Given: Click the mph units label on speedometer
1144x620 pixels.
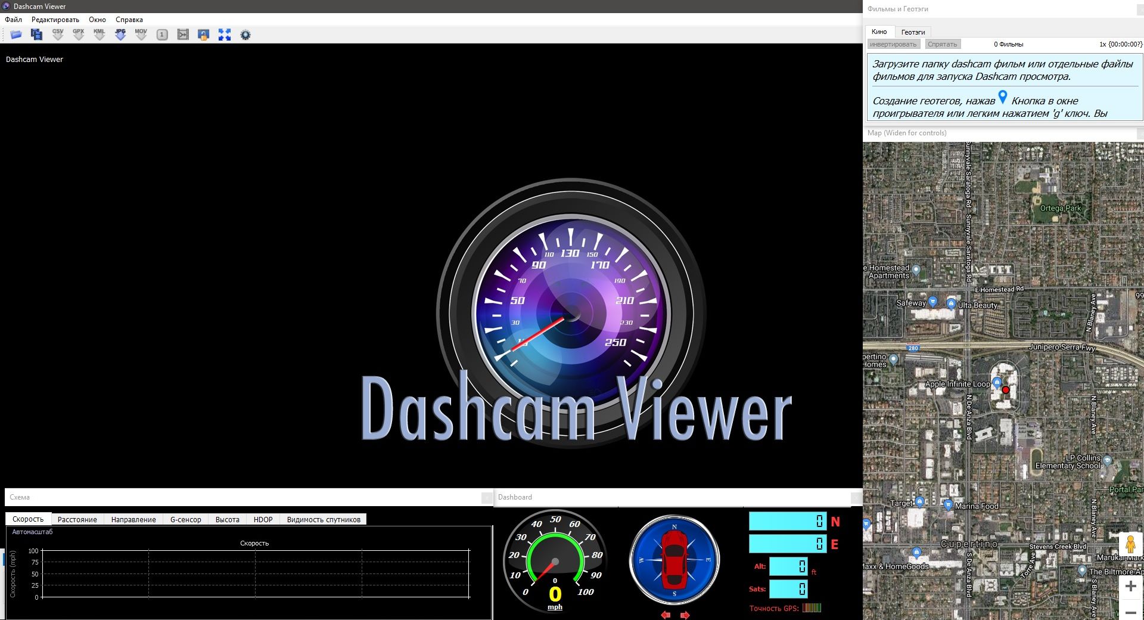Looking at the screenshot, I should point(555,607).
